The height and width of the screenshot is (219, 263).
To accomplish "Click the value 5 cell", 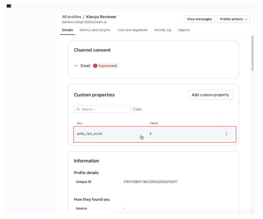I will click(151, 134).
